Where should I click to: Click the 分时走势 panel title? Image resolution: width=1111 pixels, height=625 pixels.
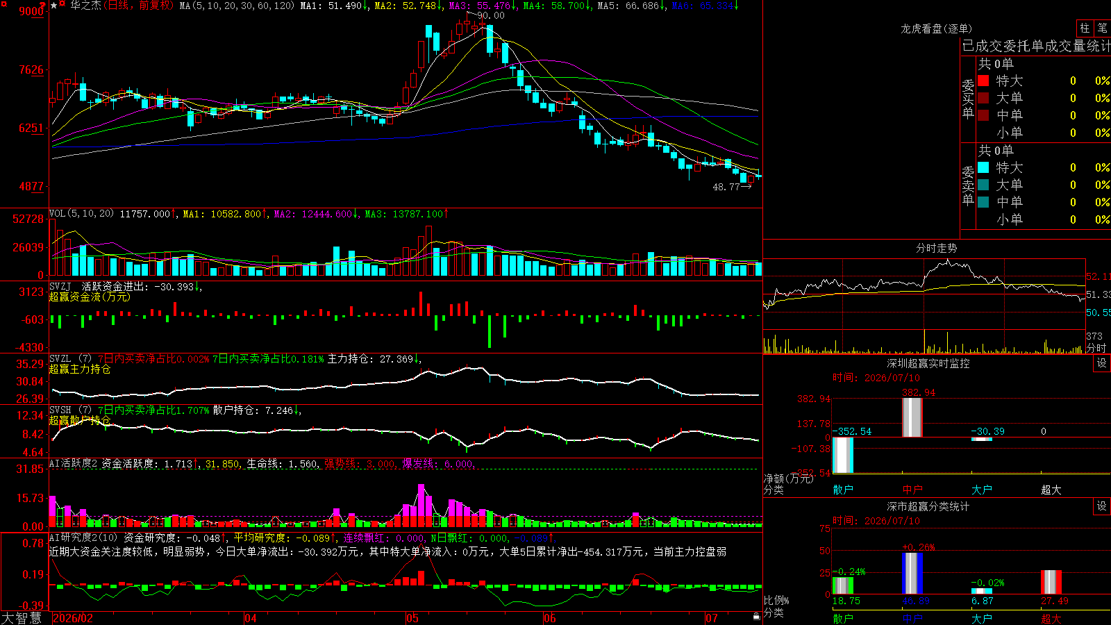(x=936, y=248)
